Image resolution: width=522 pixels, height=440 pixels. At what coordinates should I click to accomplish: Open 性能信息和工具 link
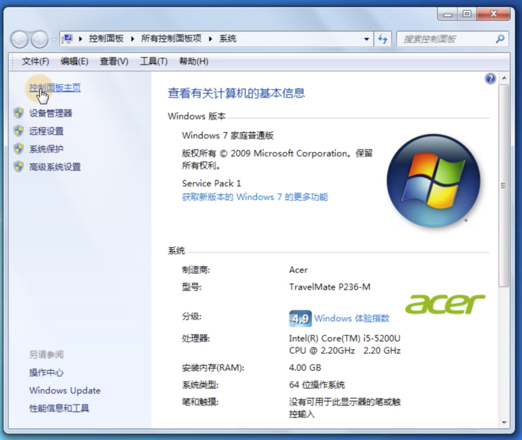tap(59, 408)
